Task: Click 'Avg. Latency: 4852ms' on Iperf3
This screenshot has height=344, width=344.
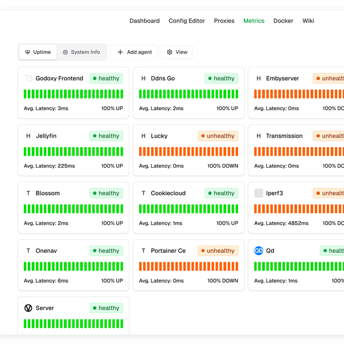Action: pyautogui.click(x=281, y=223)
